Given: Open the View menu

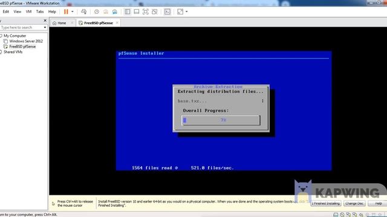Looking at the screenshot, I should 18,11.
